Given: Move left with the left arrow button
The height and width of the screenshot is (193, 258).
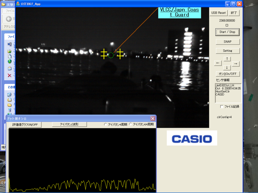Looking at the screenshot, I should (218, 63).
